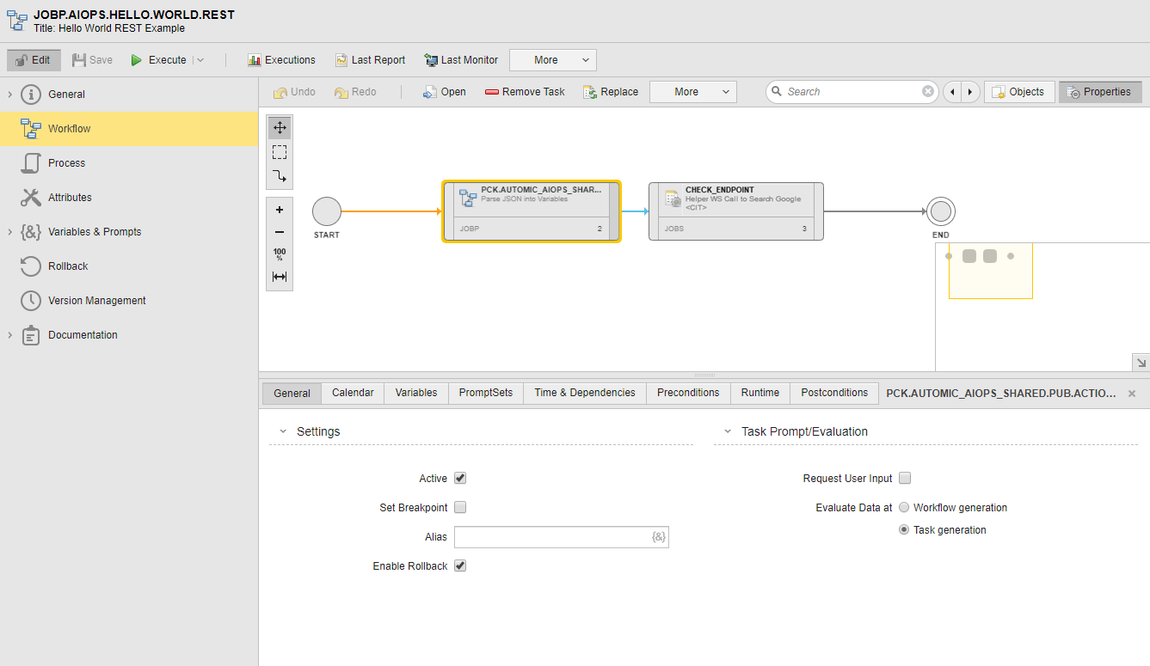Switch to the Preconditions tab
Viewport: 1150px width, 666px height.
(687, 393)
